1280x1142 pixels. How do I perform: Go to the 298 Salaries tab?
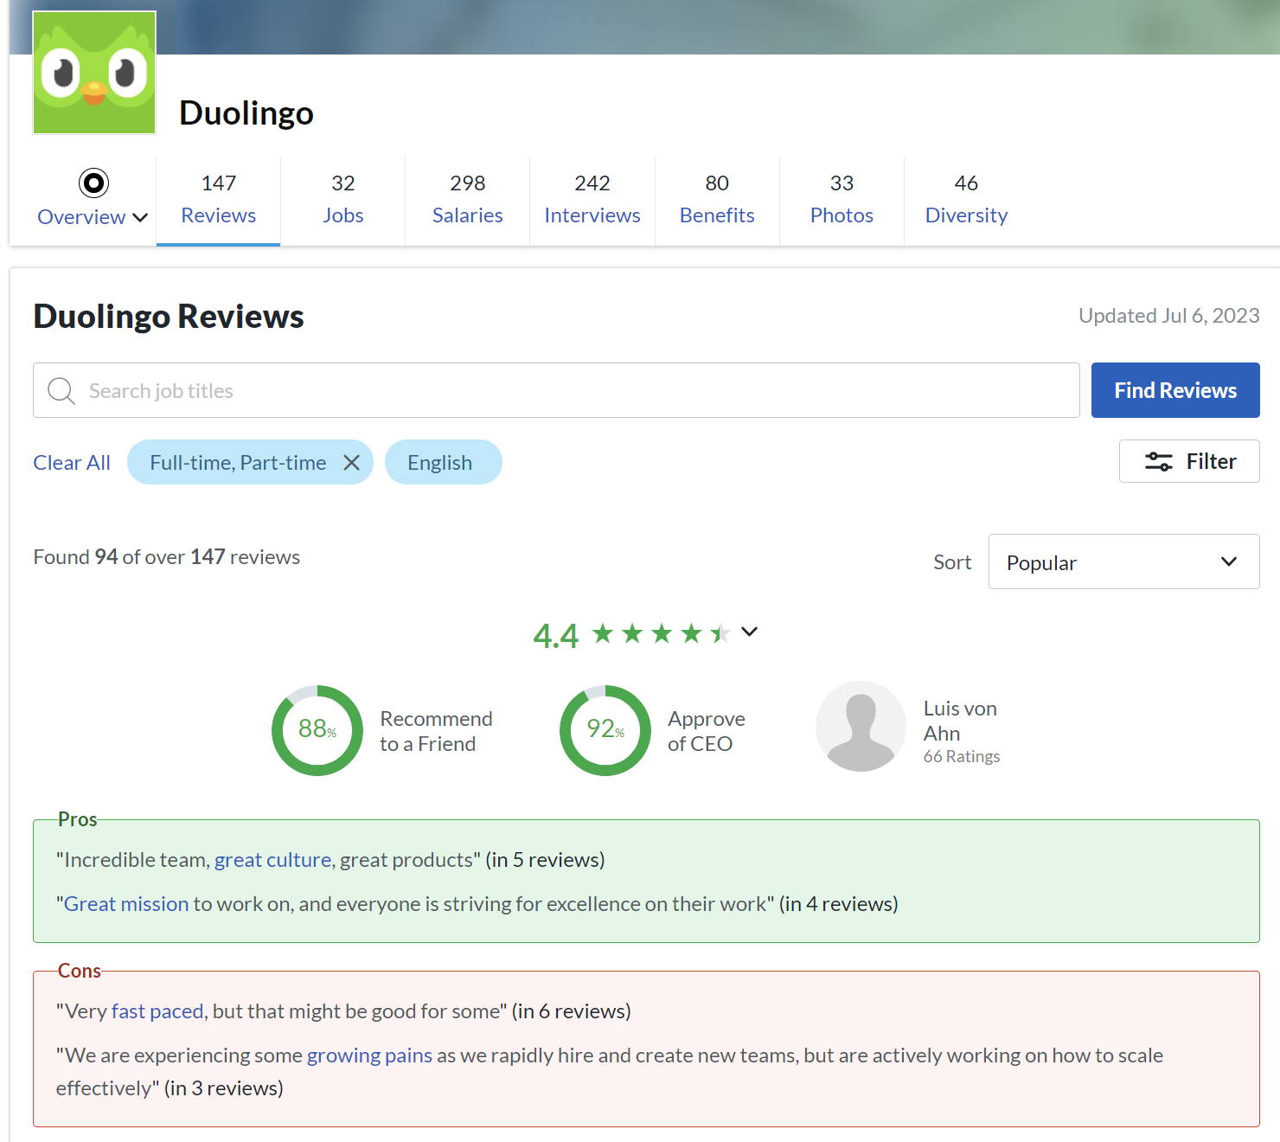point(468,200)
